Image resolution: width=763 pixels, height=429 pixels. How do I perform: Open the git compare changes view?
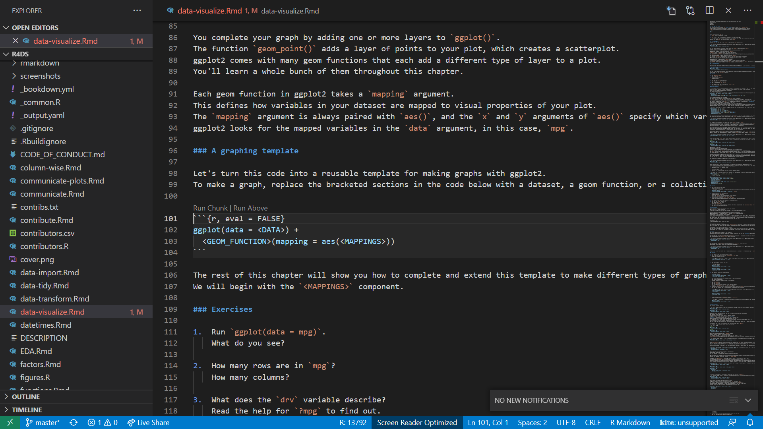tap(690, 10)
